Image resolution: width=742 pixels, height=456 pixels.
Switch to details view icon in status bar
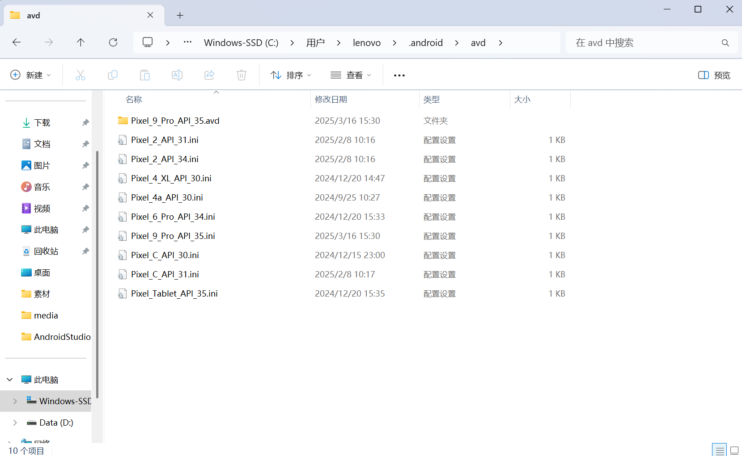720,450
